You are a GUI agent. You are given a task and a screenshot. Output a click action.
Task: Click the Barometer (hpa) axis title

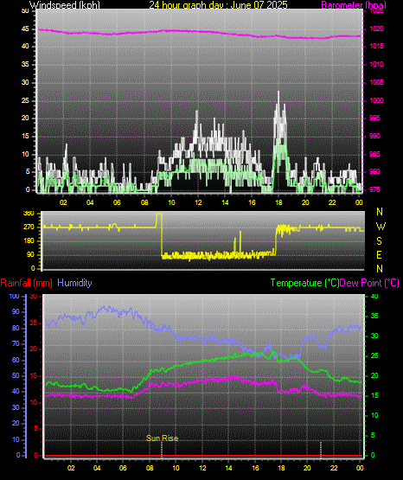354,5
